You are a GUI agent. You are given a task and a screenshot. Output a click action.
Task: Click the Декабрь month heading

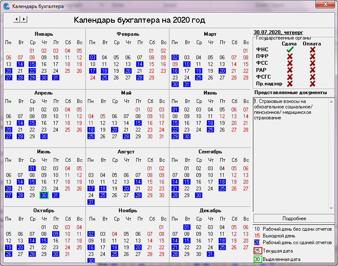tap(210, 211)
